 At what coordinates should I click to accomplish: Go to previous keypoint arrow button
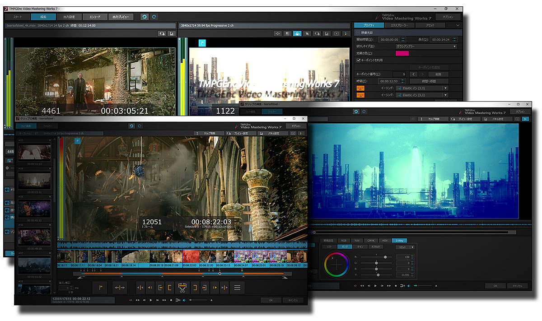click(413, 74)
